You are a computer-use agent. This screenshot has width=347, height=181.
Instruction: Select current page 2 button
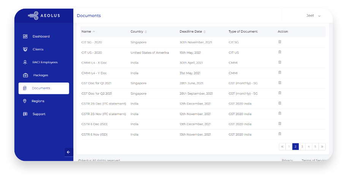[x=295, y=147]
